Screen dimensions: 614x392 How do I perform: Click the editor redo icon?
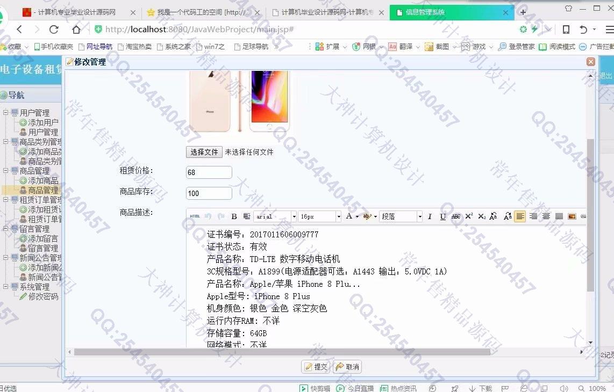[x=221, y=216]
